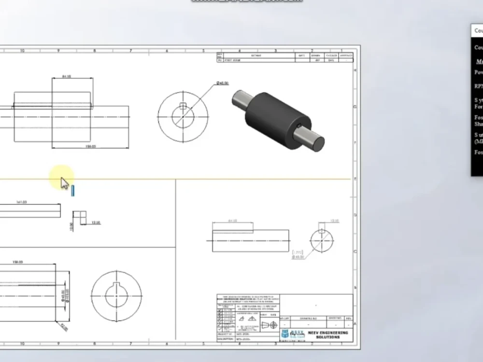Expand the dark info panel on the right edge

[477, 97]
